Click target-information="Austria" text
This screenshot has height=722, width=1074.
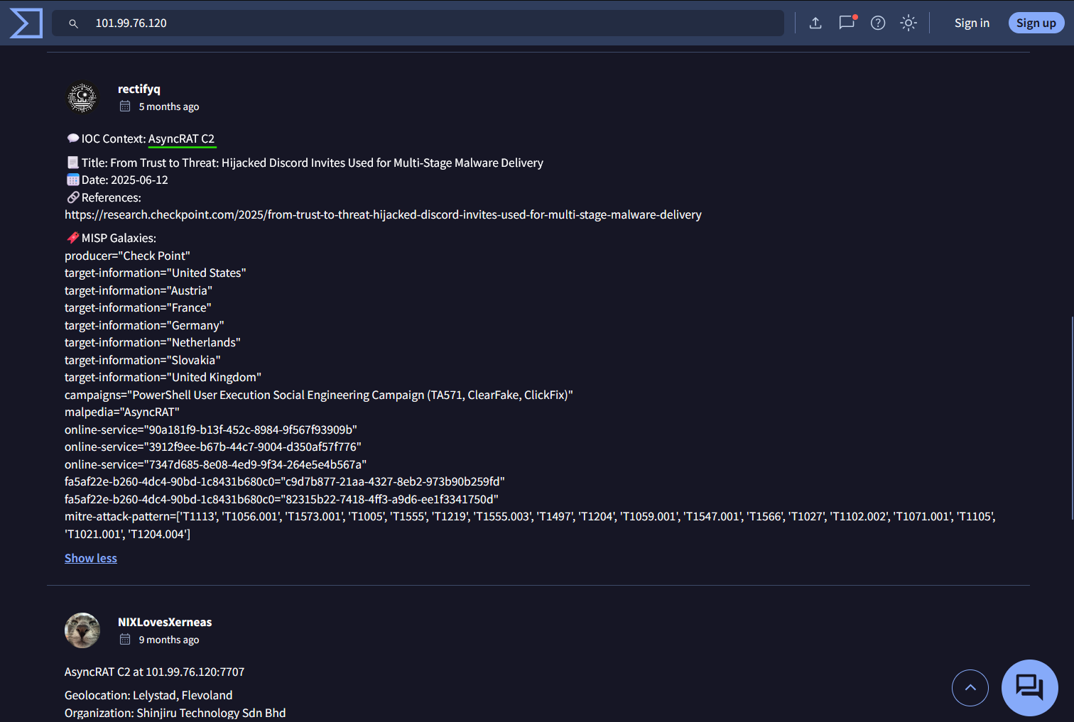coord(139,290)
